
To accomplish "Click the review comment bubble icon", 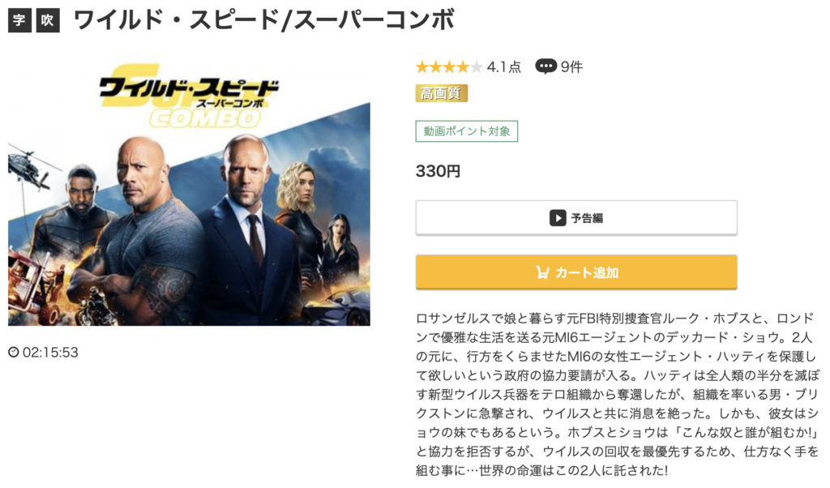I will 545,66.
